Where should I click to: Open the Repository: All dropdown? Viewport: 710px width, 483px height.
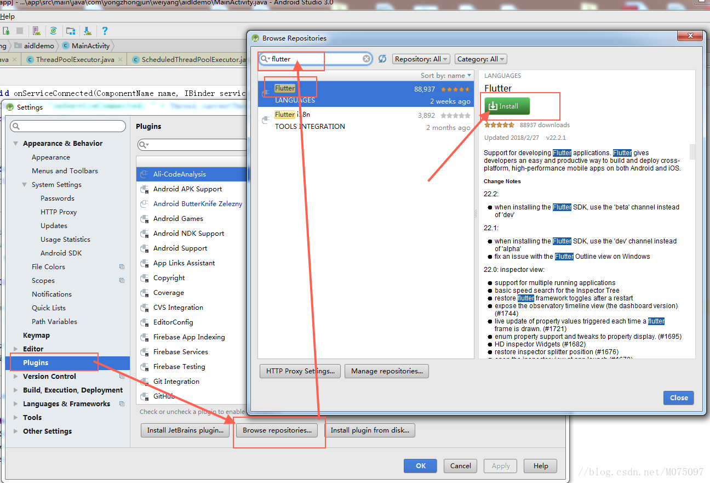point(421,59)
